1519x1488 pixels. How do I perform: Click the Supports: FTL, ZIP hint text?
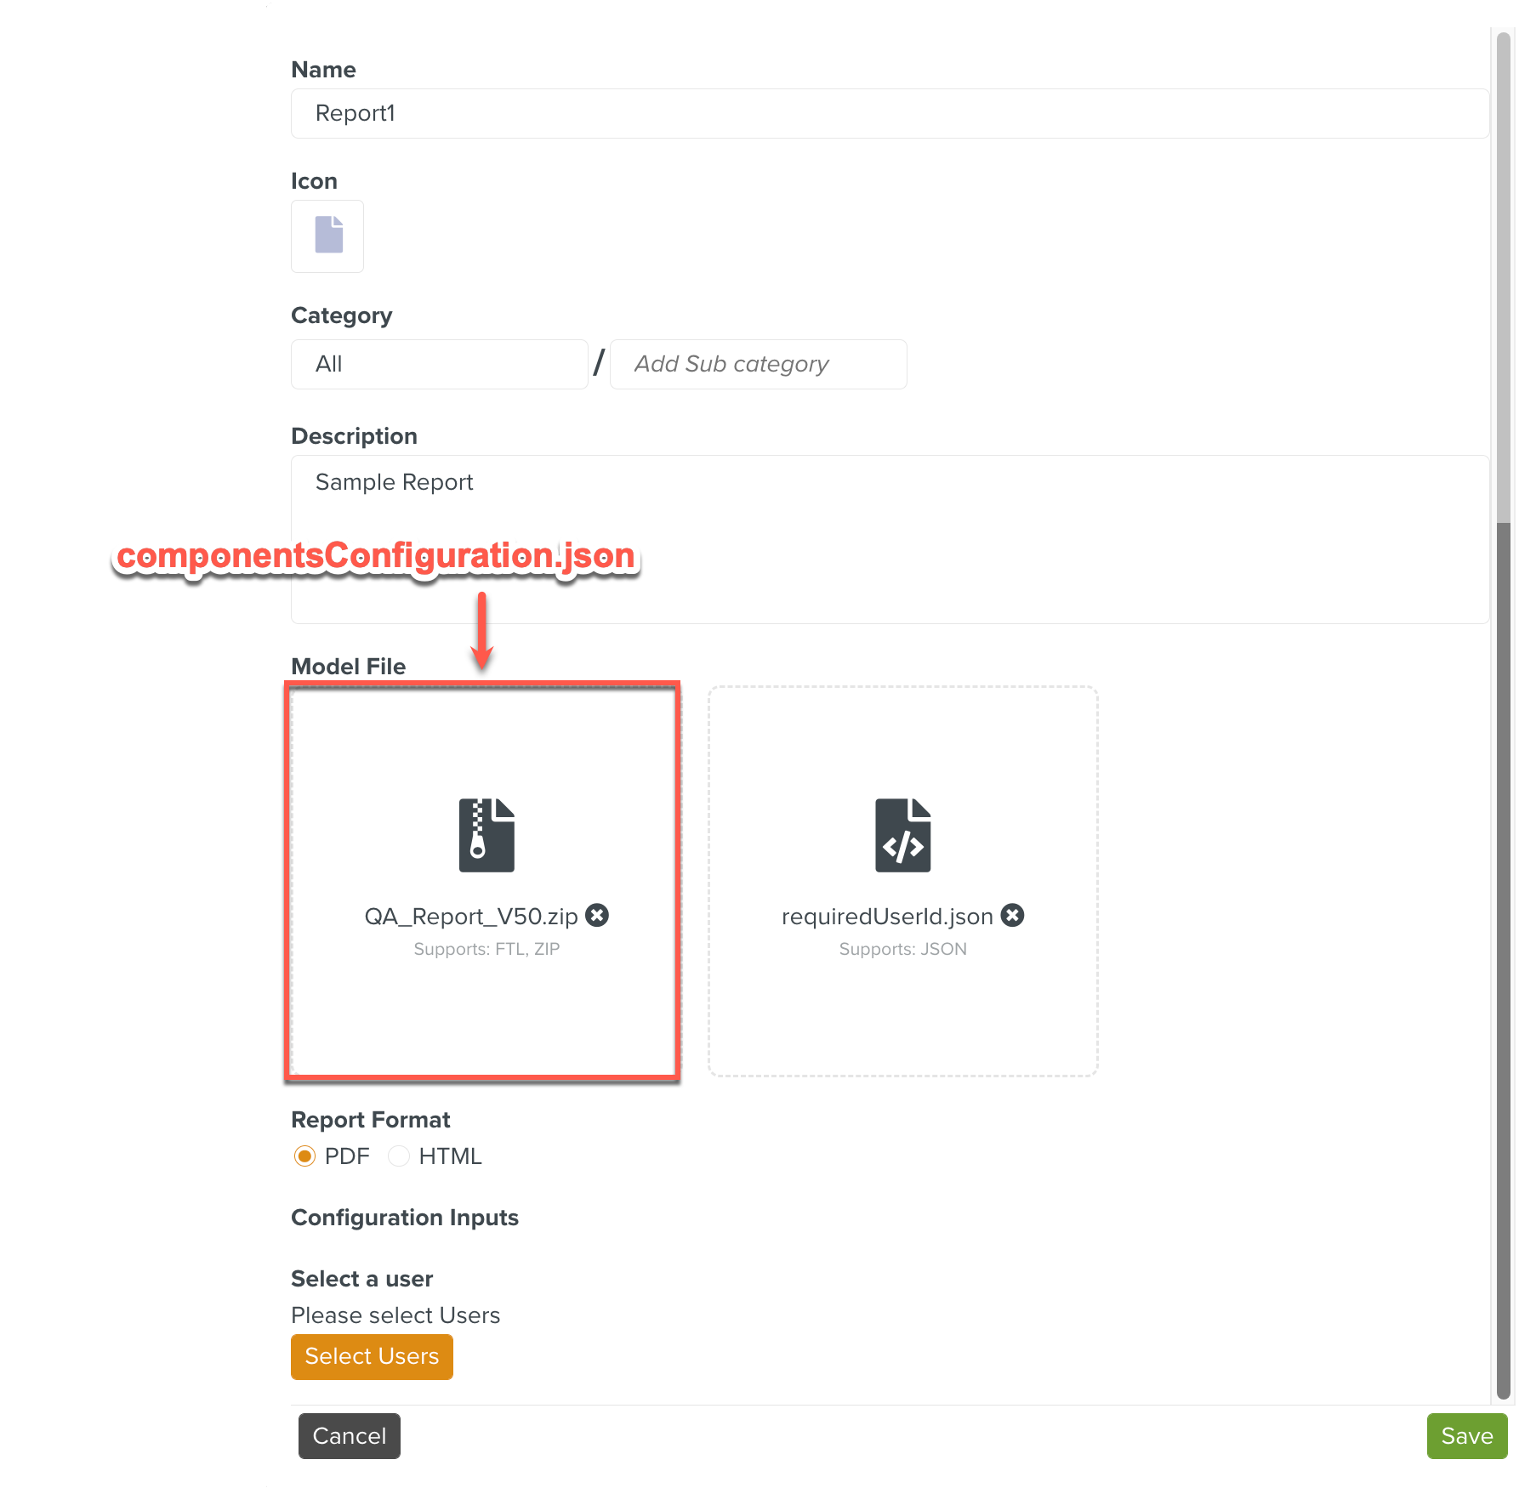(x=486, y=949)
